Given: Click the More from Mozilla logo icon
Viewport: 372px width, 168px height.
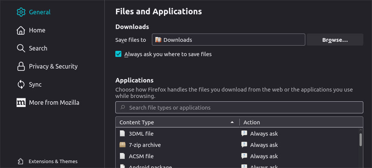Looking at the screenshot, I should click(21, 102).
